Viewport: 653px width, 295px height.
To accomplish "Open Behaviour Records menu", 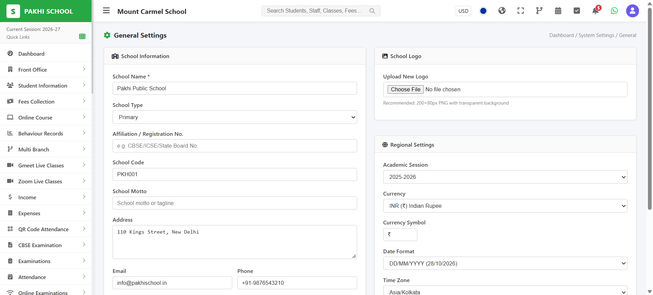I will (46, 133).
